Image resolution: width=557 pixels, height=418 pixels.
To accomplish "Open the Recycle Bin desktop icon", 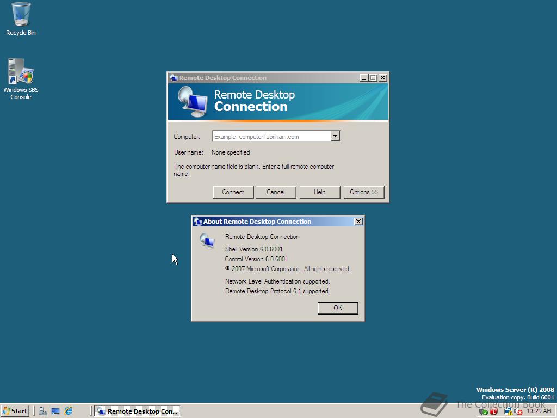I will [21, 19].
